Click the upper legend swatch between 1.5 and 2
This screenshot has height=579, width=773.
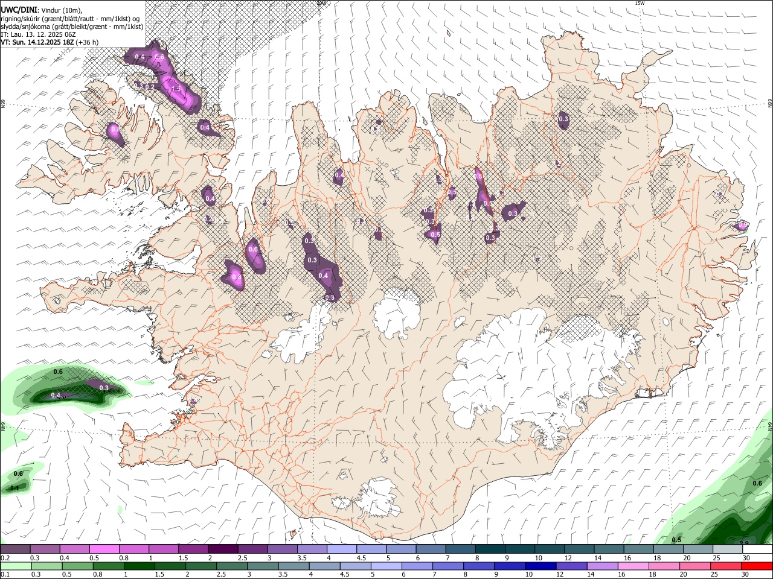tap(193, 549)
